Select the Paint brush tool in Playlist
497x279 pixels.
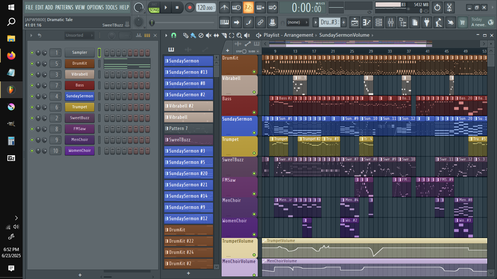(x=193, y=35)
